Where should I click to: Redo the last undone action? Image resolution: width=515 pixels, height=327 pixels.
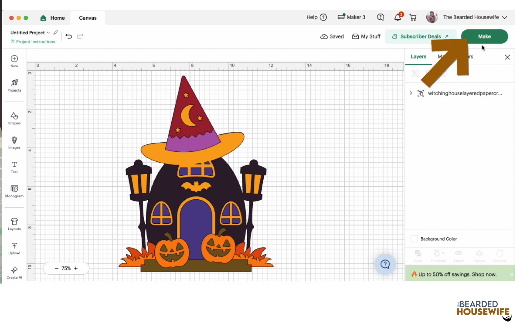[x=80, y=36]
